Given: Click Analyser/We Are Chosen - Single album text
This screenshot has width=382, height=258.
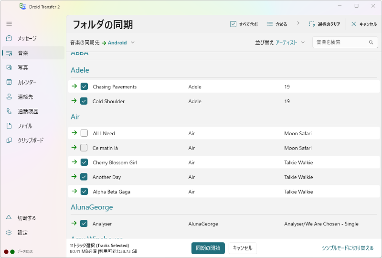Looking at the screenshot, I should (321, 224).
